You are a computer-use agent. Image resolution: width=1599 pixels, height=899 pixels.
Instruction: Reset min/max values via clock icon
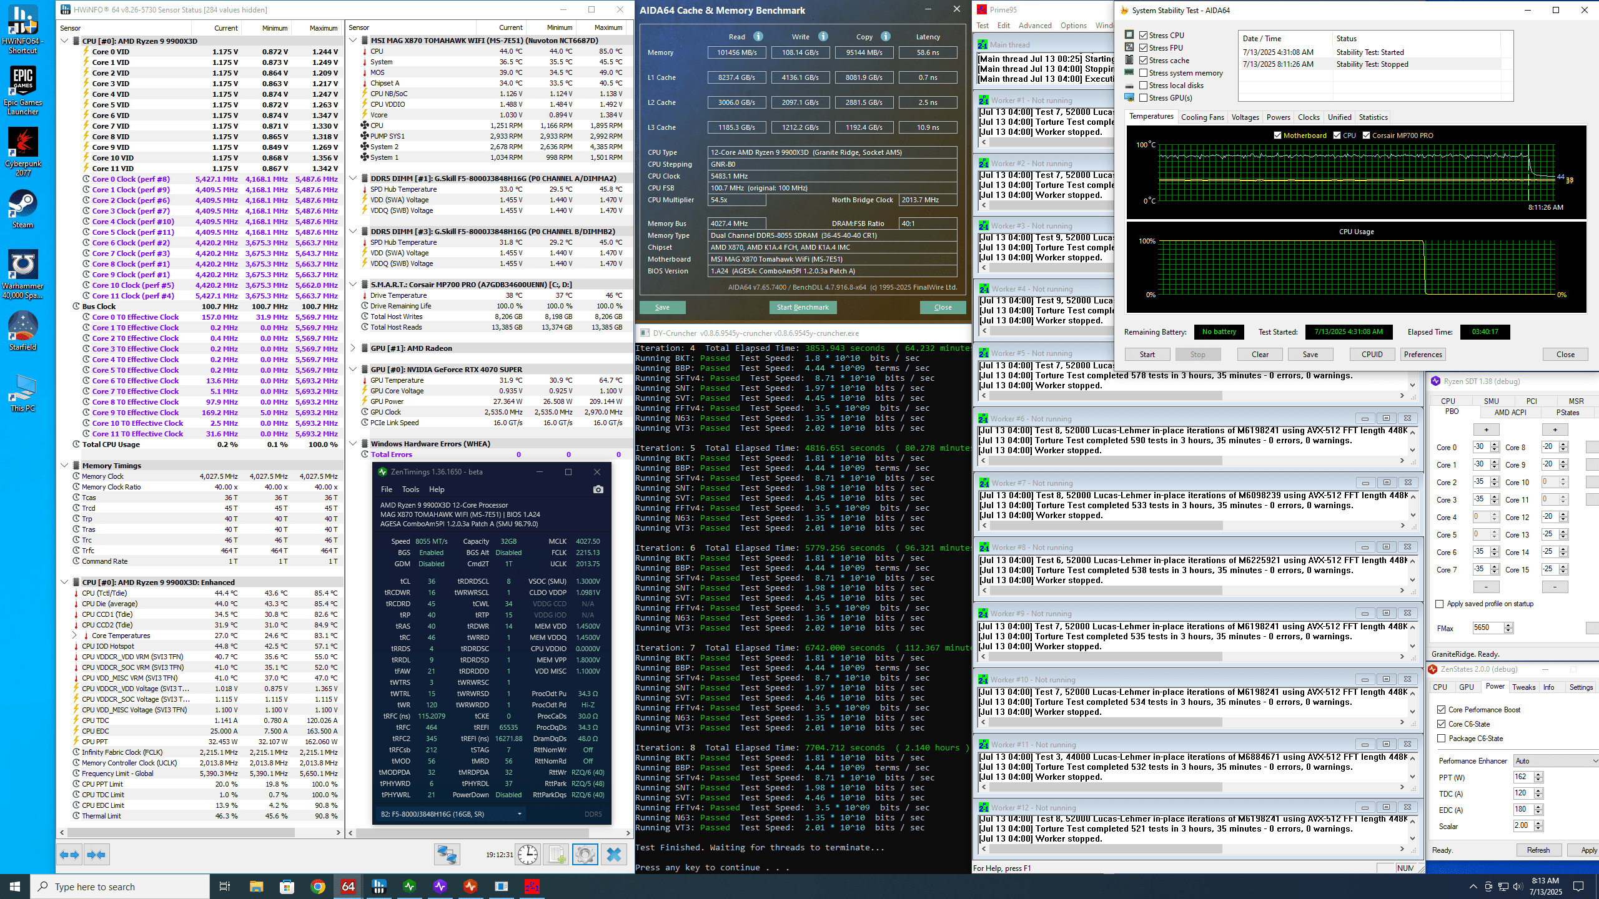pos(528,855)
